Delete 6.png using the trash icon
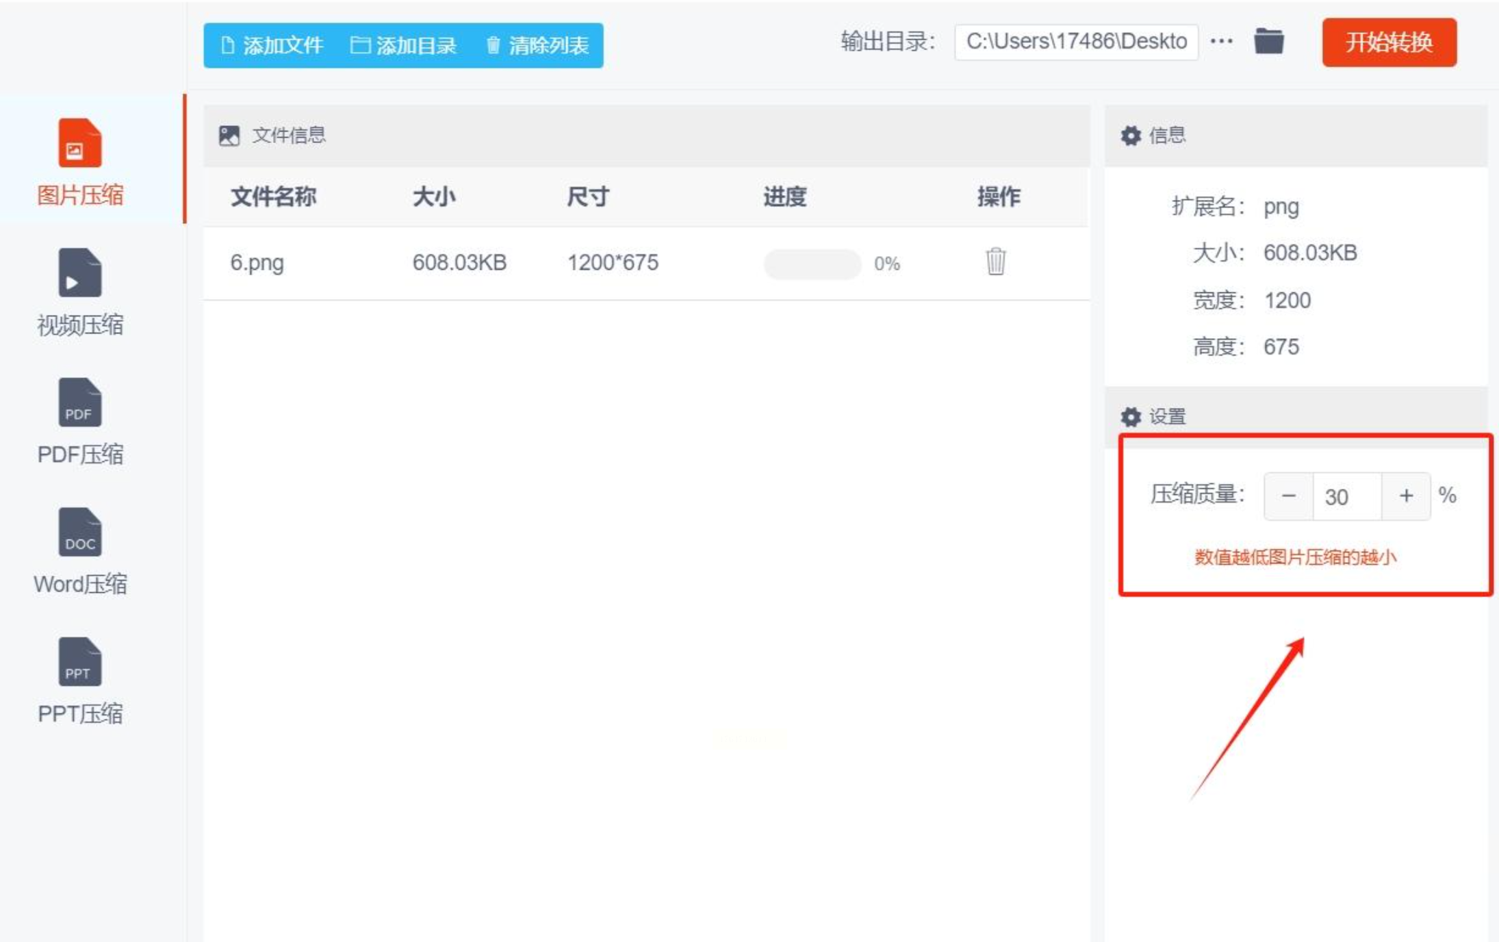 click(x=995, y=262)
